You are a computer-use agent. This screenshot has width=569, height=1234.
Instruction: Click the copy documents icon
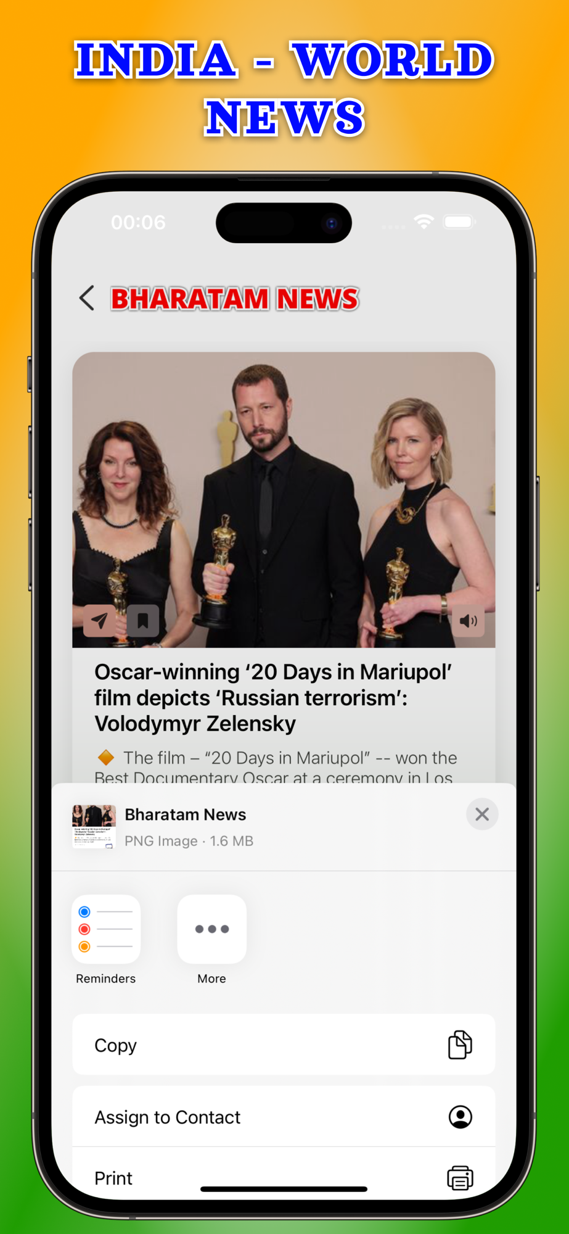point(460,1045)
